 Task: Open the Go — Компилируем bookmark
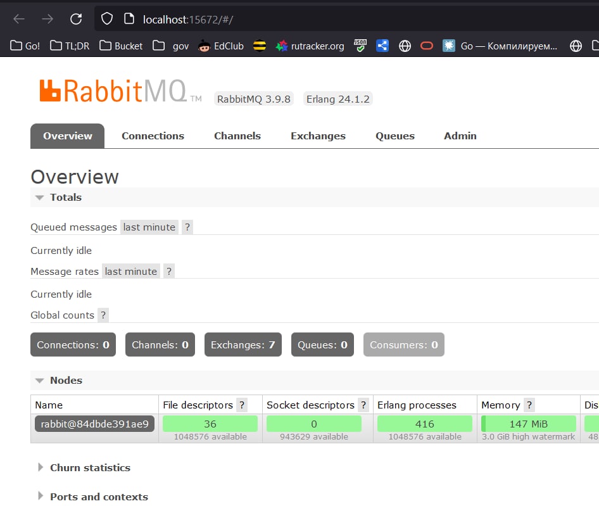click(500, 46)
